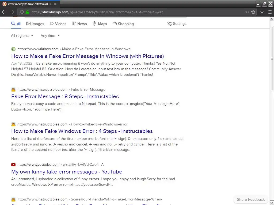Close the DuckDuckGo search tab

click(55, 4)
